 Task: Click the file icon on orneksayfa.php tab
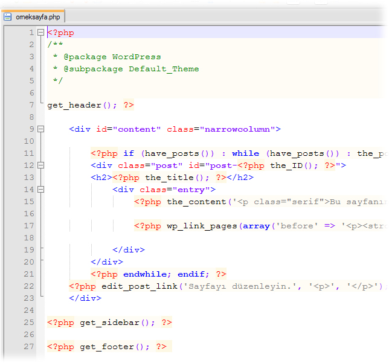7,17
